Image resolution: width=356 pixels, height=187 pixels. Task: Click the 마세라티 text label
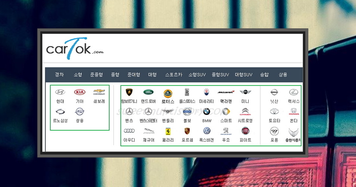[207, 102]
